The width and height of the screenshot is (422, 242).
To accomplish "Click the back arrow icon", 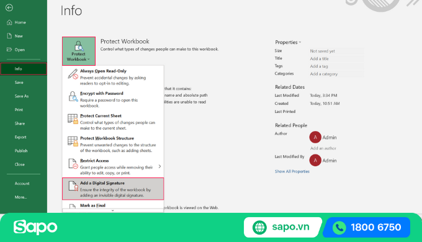I will (9, 7).
